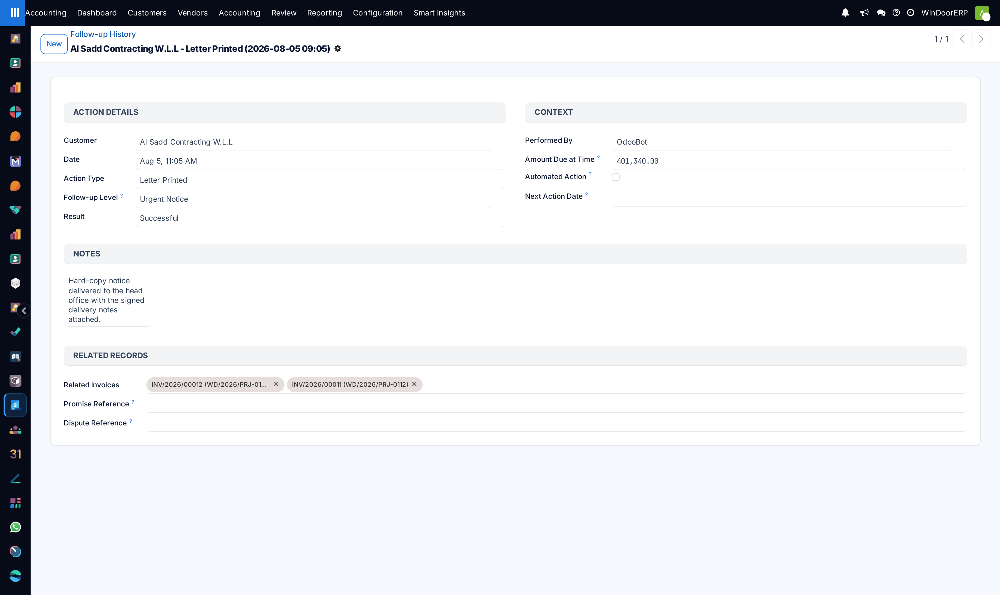
Task: Toggle the Automated Action checkbox
Action: tap(616, 177)
